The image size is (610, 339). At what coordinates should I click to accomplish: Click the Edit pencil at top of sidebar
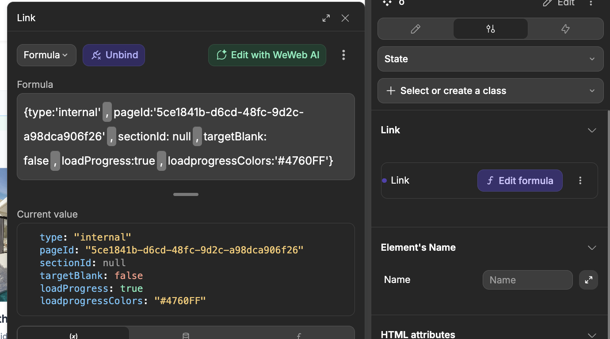click(x=559, y=3)
